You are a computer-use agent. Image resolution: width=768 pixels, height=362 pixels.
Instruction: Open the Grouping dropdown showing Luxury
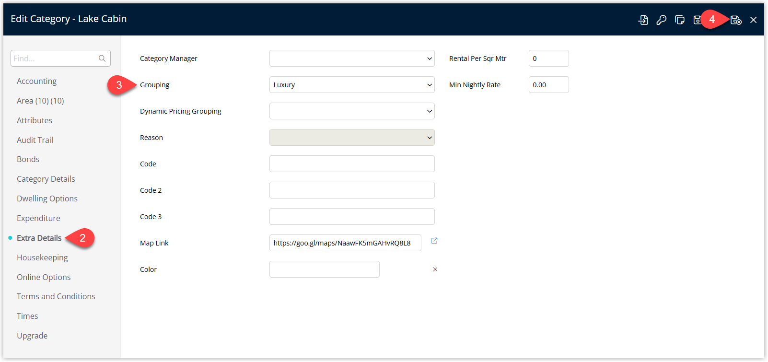click(x=352, y=85)
